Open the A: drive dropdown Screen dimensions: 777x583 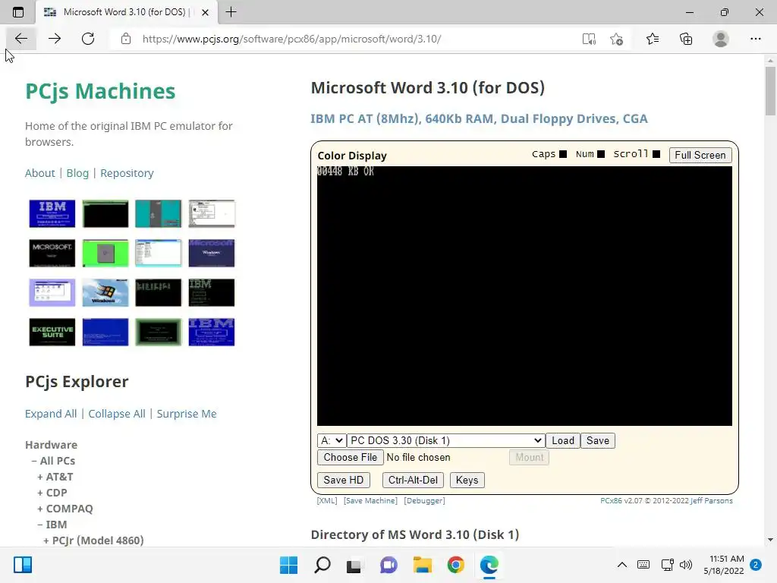pyautogui.click(x=331, y=441)
